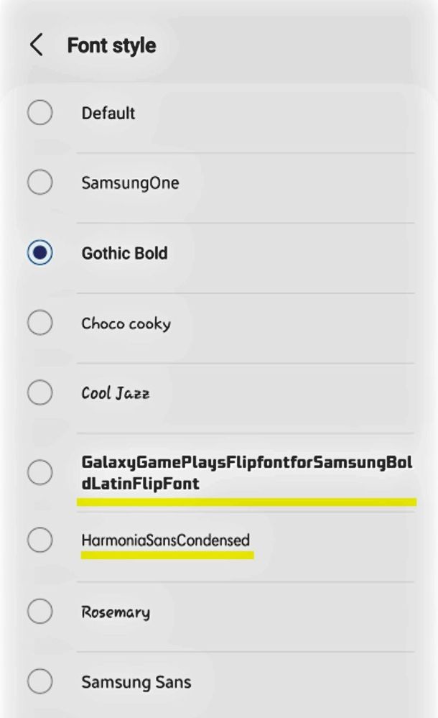Pick the Samsung Sans radio button
Image resolution: width=438 pixels, height=718 pixels.
point(39,681)
